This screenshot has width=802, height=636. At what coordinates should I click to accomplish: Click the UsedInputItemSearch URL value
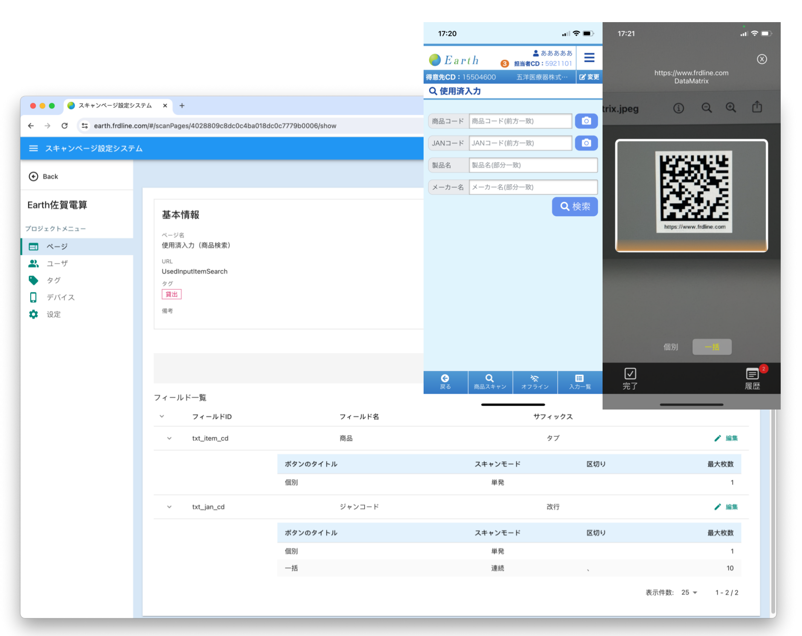[195, 272]
